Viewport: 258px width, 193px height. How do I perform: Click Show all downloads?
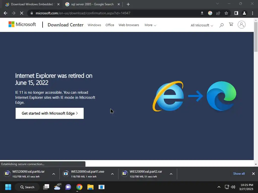coord(239,174)
